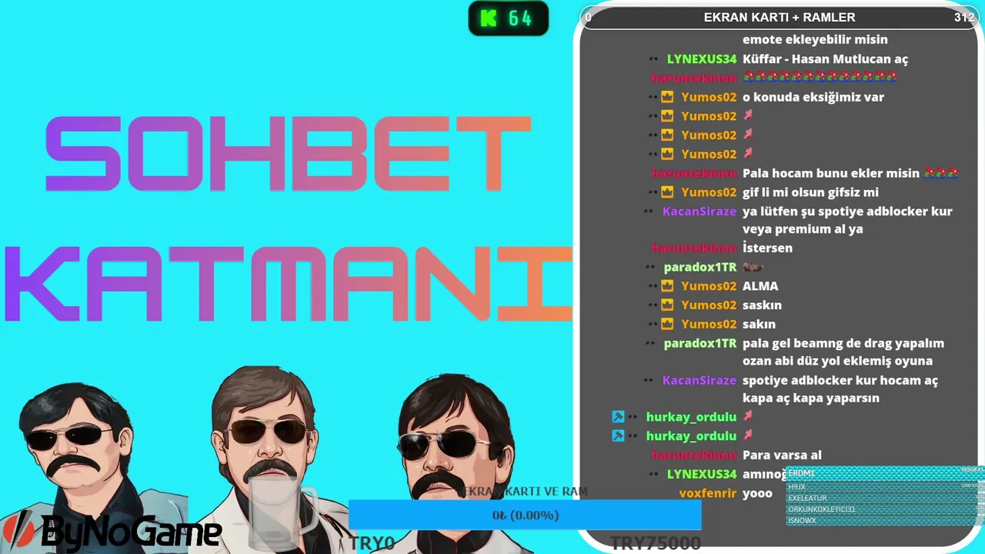Click the emote posted by paradox1TR

753,267
